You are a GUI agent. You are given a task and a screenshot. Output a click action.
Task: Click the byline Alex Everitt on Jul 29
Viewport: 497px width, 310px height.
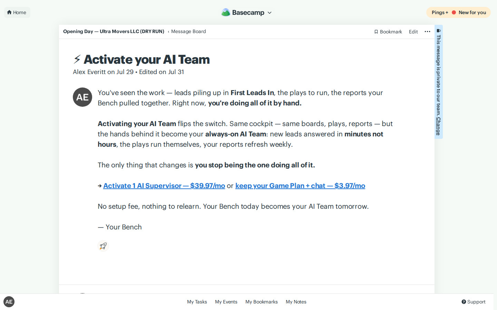pyautogui.click(x=103, y=72)
